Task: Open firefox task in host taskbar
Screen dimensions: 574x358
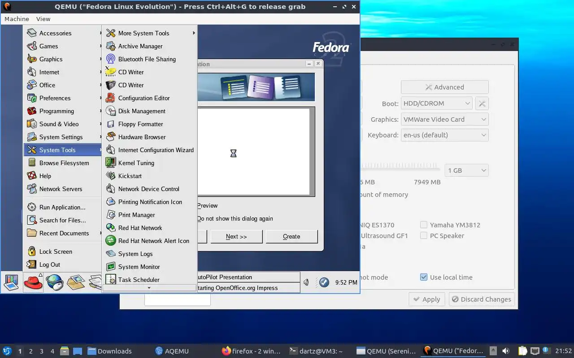Action: (x=251, y=351)
